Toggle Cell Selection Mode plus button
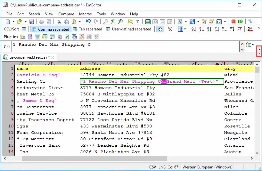 click(160, 29)
